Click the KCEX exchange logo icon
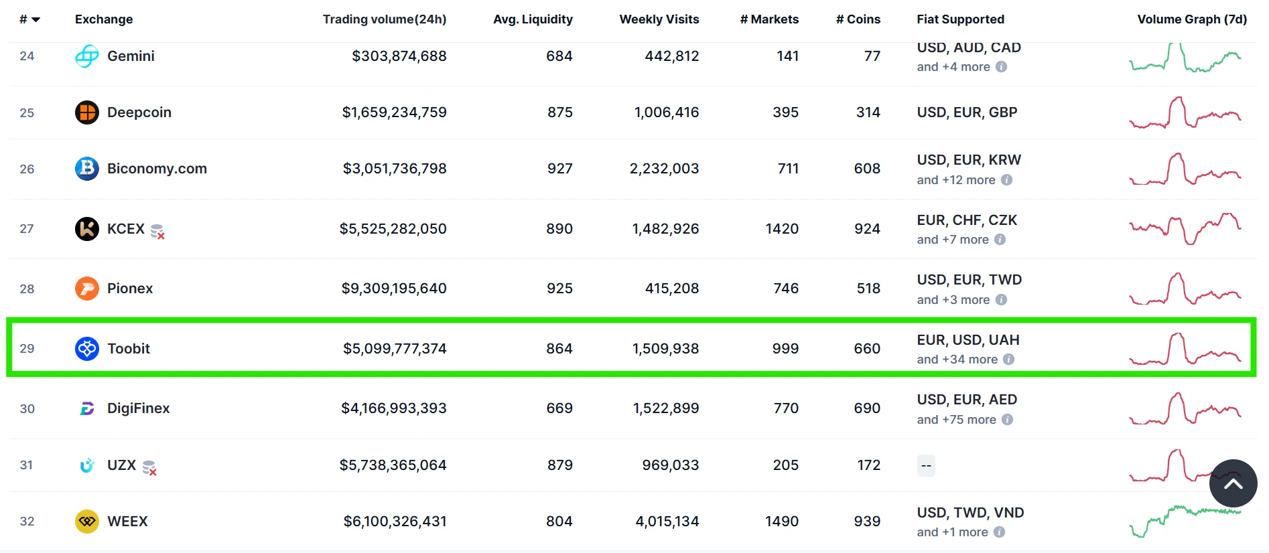 coord(87,229)
